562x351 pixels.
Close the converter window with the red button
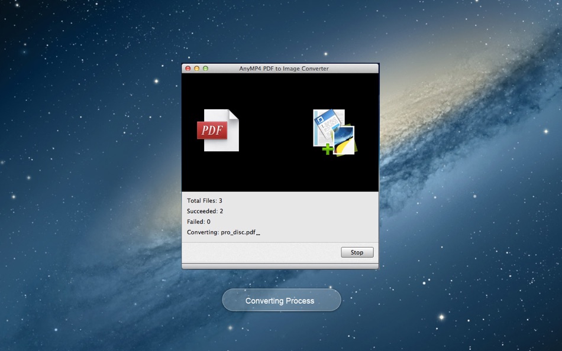pos(188,69)
